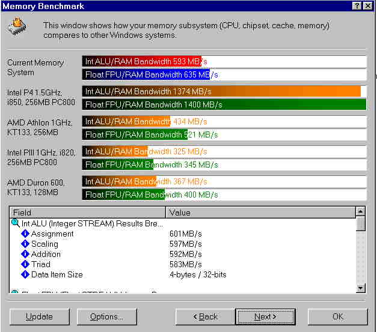Click the Int ALU 367 MB/s Duron bar
The height and width of the screenshot is (332, 377).
pyautogui.click(x=119, y=181)
